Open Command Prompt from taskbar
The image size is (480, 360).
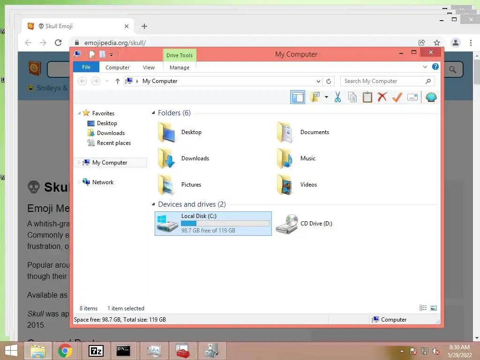[123, 351]
